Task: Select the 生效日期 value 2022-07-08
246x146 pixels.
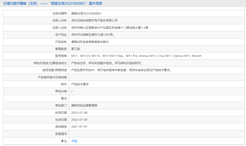Action: (x=79, y=120)
